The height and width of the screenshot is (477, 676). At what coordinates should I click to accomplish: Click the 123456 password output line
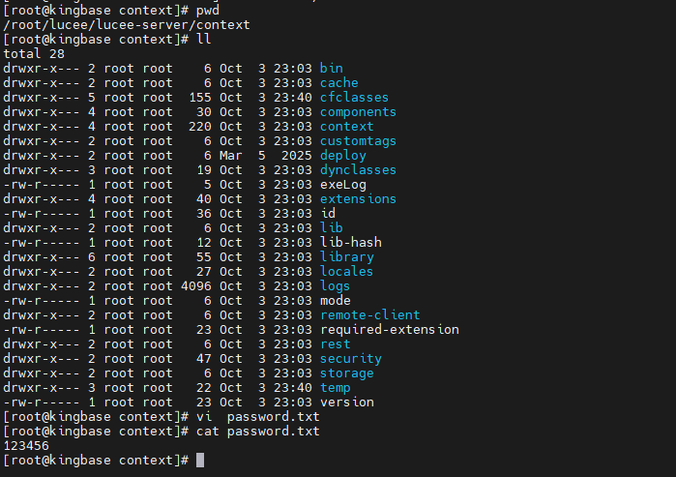point(26,445)
